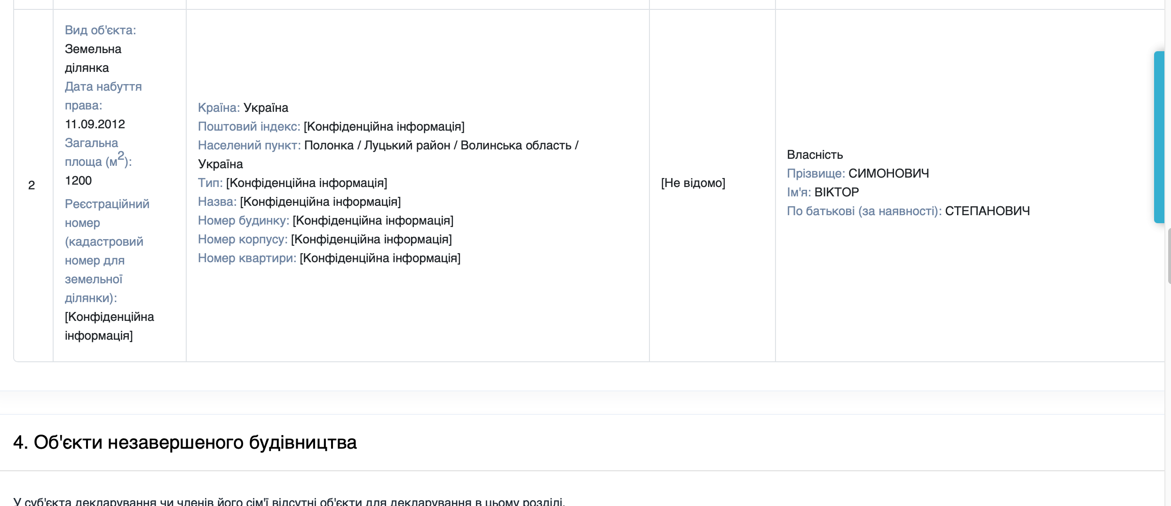Click the "Номер будинку:" field label
Viewport: 1171px width, 506px height.
tap(244, 220)
